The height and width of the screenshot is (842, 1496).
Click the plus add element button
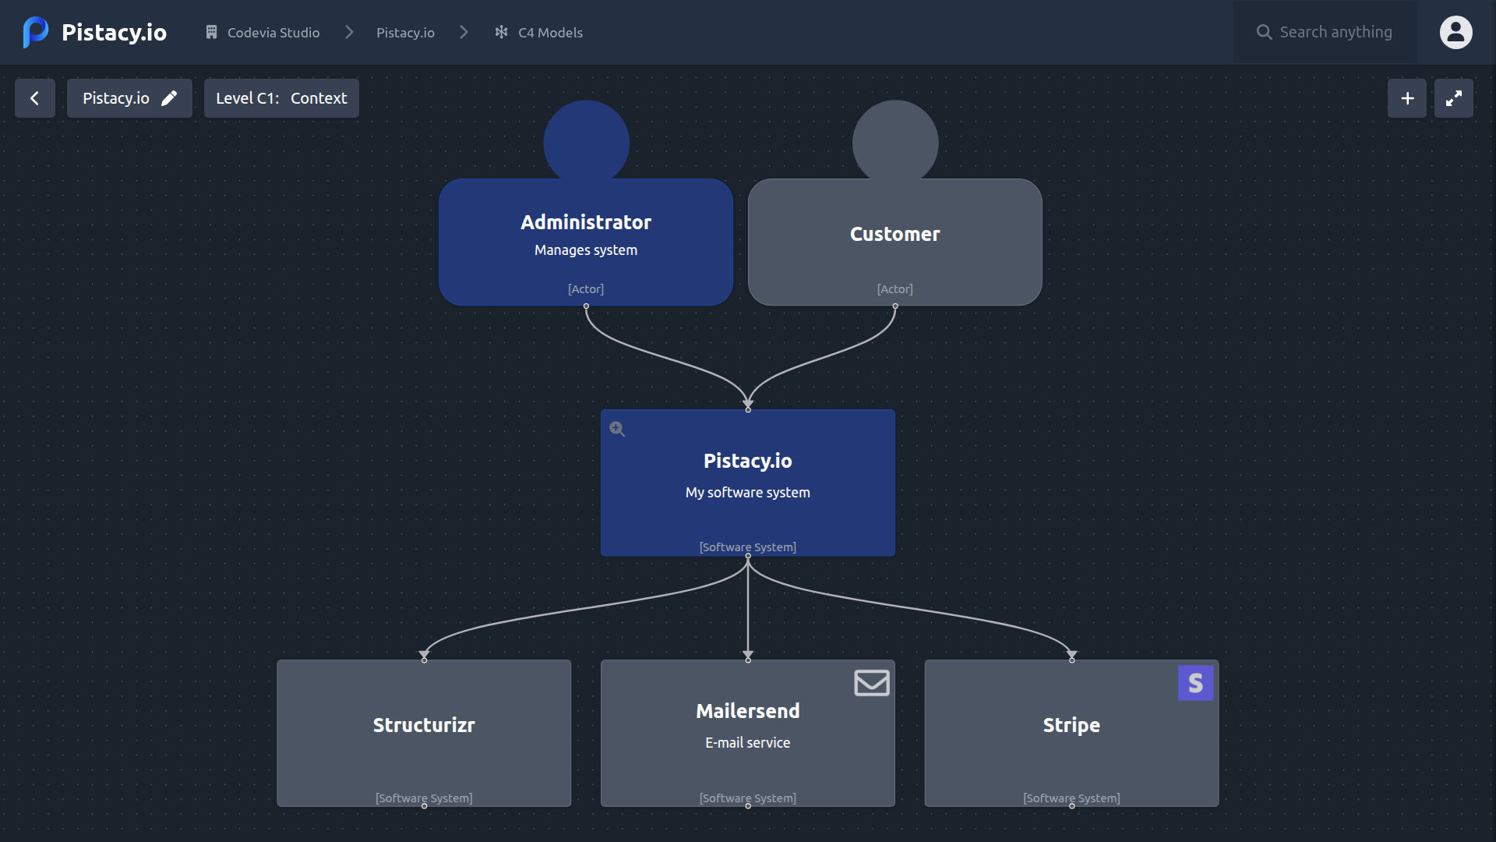1406,98
